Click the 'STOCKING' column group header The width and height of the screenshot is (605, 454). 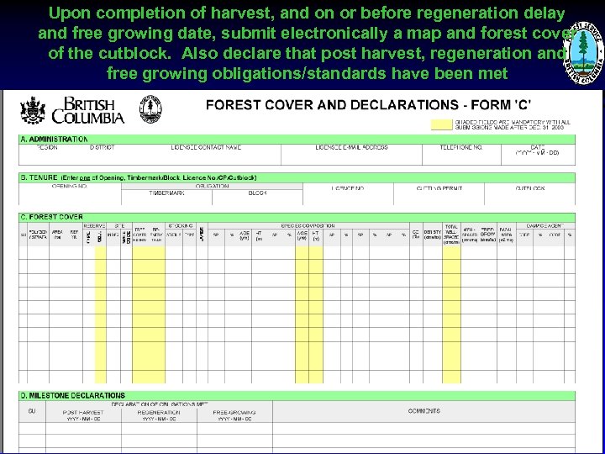tap(181, 225)
